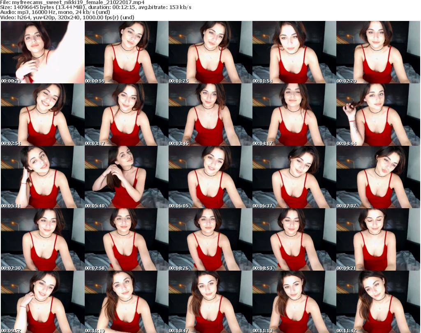Click the thumbnail timestamped 00:11:42
Image resolution: width=421 pixels, height=333 pixels.
coord(378,302)
